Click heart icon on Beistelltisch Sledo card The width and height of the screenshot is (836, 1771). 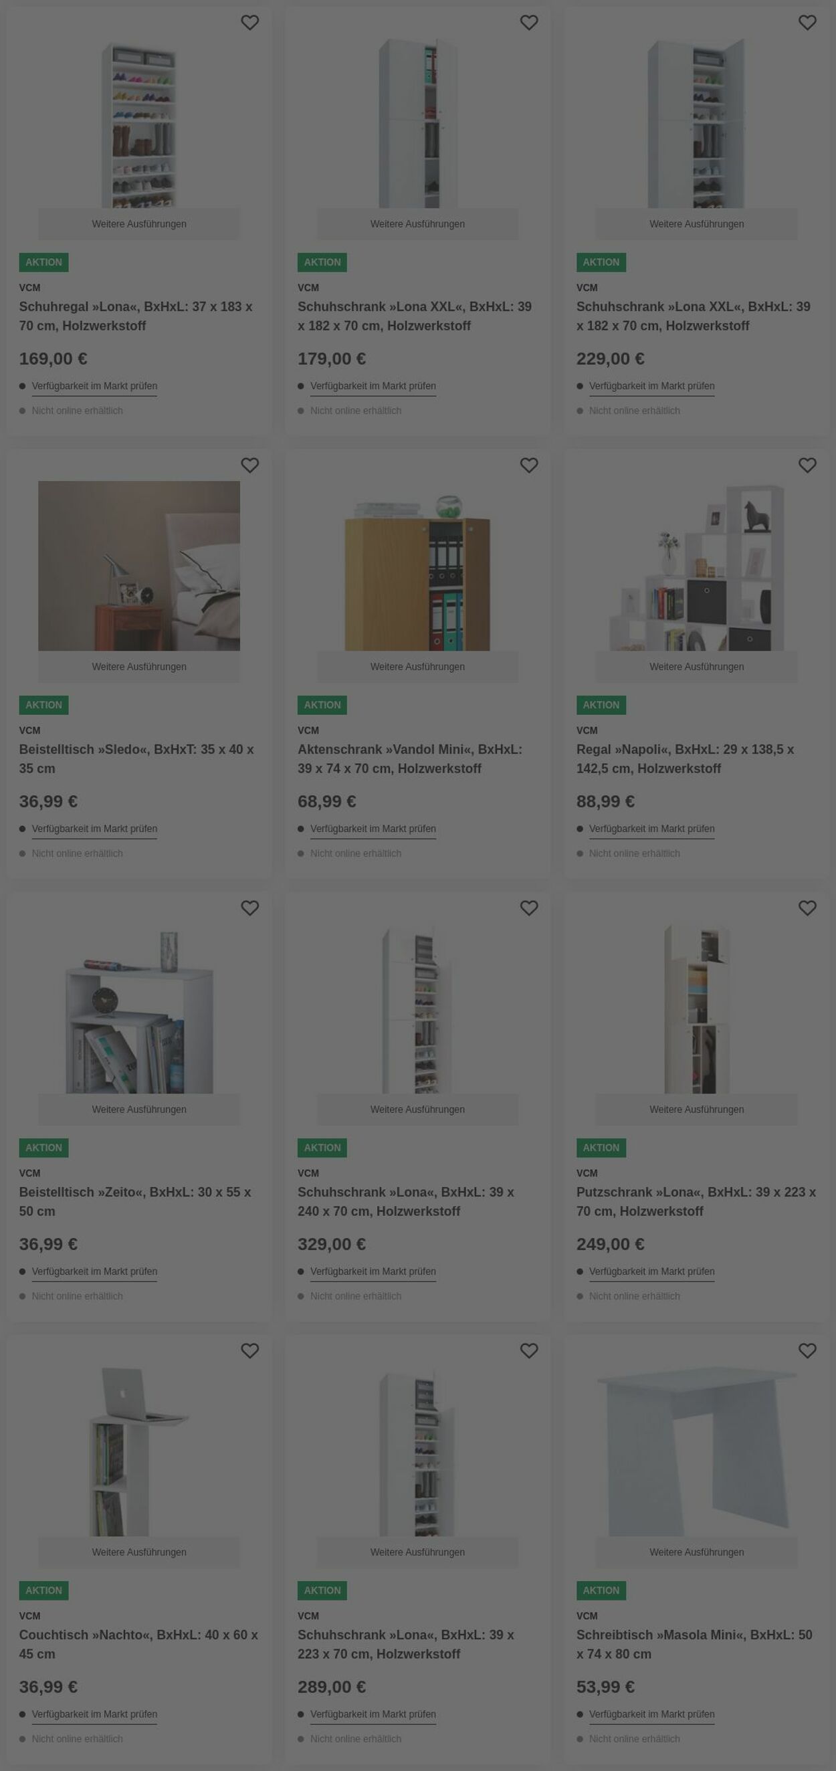click(249, 465)
